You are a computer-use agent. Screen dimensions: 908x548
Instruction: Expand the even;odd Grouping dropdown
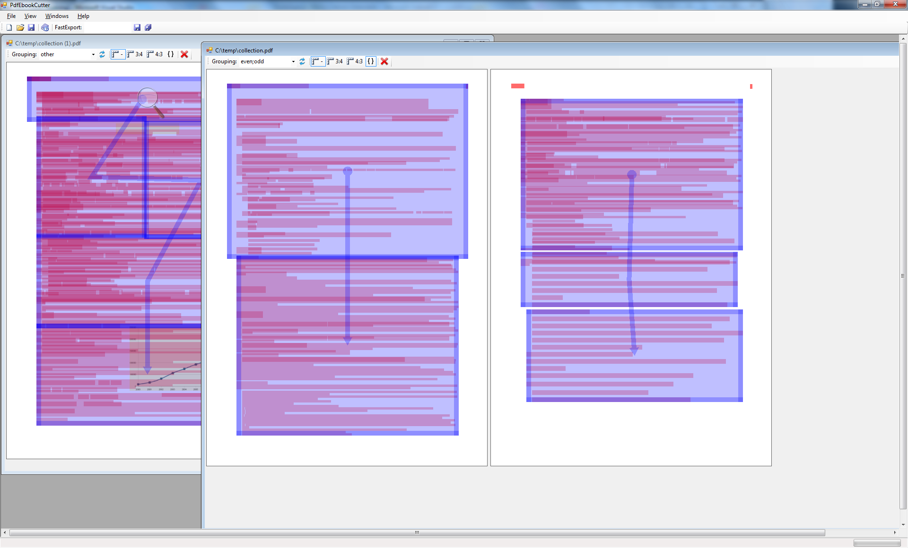click(x=293, y=61)
